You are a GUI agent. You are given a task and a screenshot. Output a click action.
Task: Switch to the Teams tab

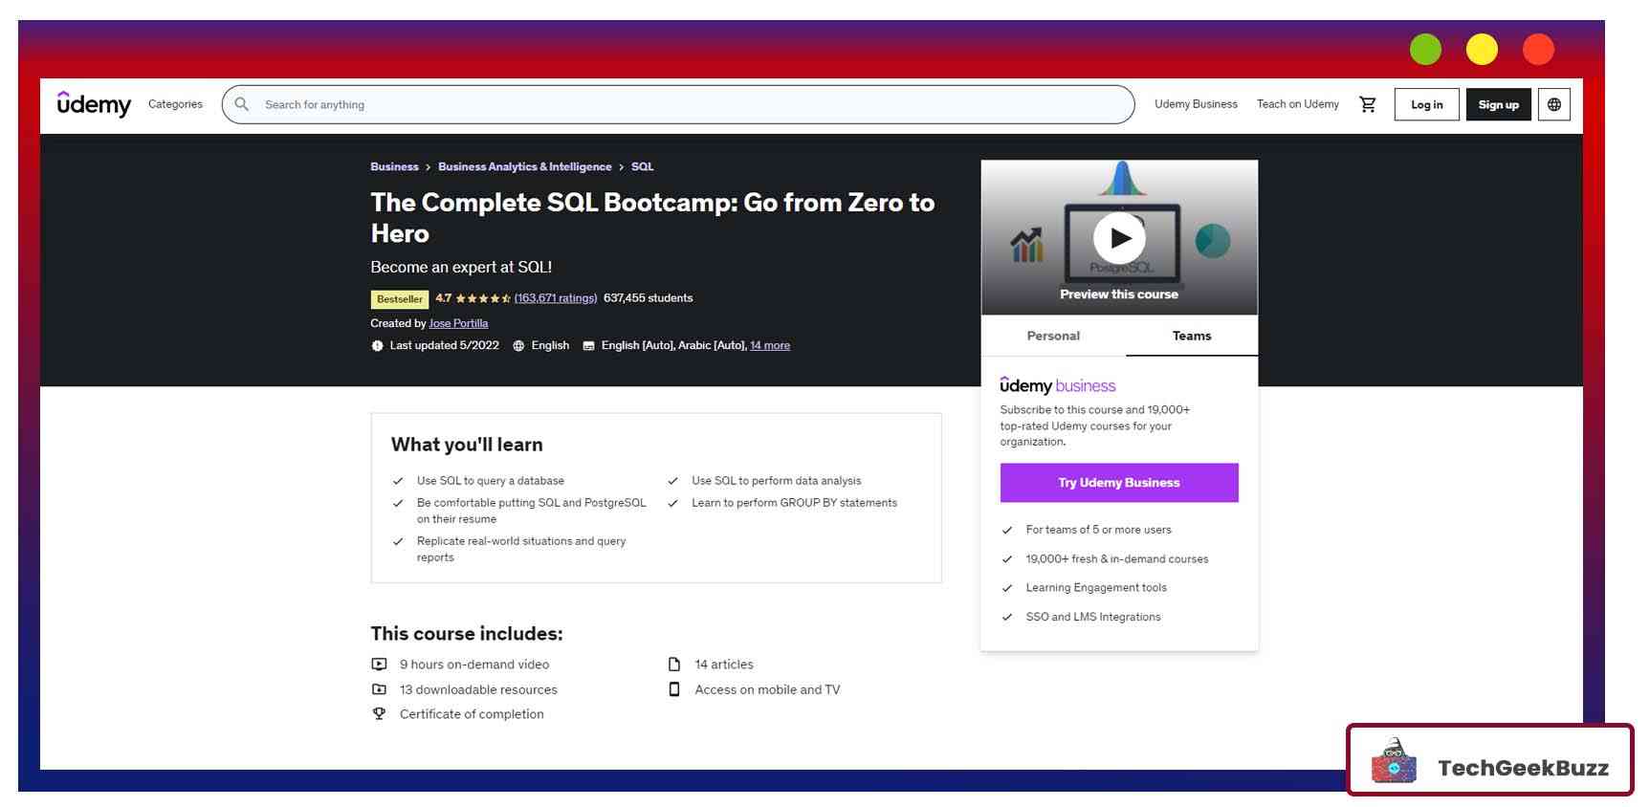click(1191, 336)
